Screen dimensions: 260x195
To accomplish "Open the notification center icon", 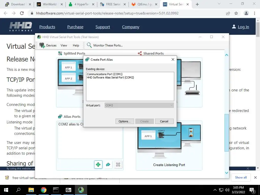I will point(252,190).
